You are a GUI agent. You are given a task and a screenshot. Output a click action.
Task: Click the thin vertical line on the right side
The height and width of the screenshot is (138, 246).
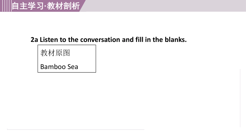(240, 98)
